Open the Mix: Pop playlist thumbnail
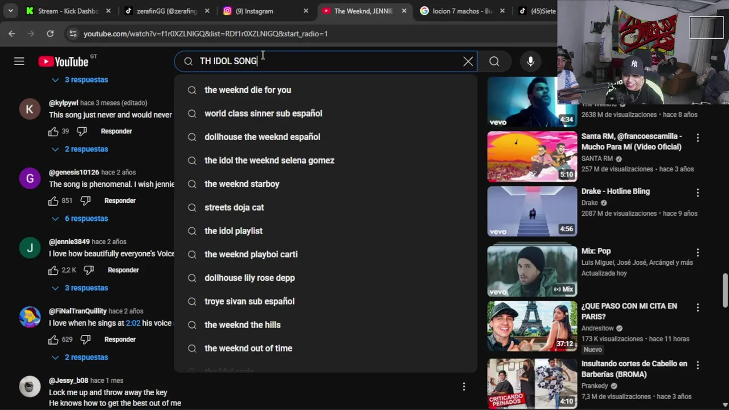This screenshot has width=729, height=410. 532,271
